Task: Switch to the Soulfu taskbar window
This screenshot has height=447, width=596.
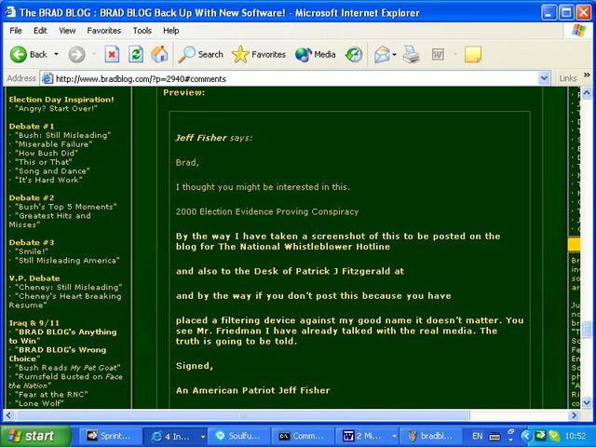Action: point(237,435)
